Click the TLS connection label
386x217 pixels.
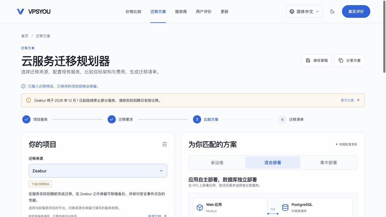(273, 209)
